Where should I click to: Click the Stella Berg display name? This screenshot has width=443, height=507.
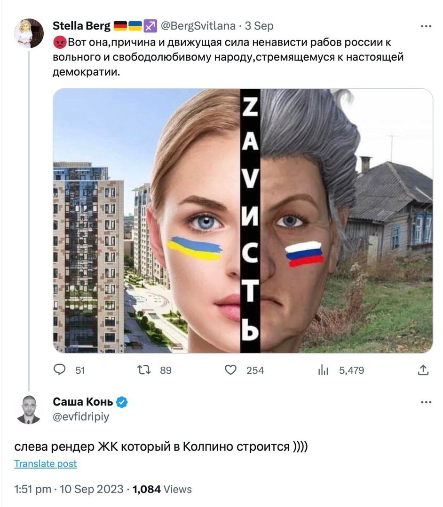81,26
